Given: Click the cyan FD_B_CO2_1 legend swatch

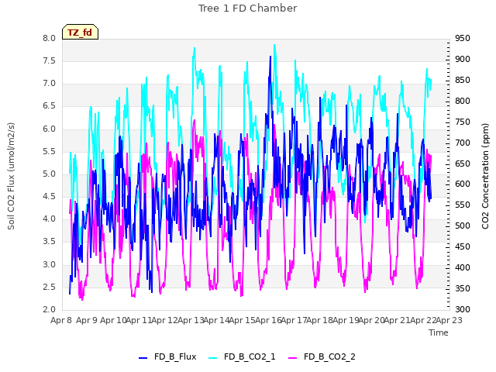Looking at the screenshot, I should tap(213, 358).
